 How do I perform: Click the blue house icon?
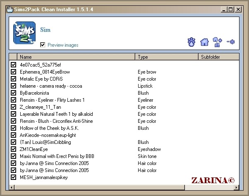[x=204, y=42]
